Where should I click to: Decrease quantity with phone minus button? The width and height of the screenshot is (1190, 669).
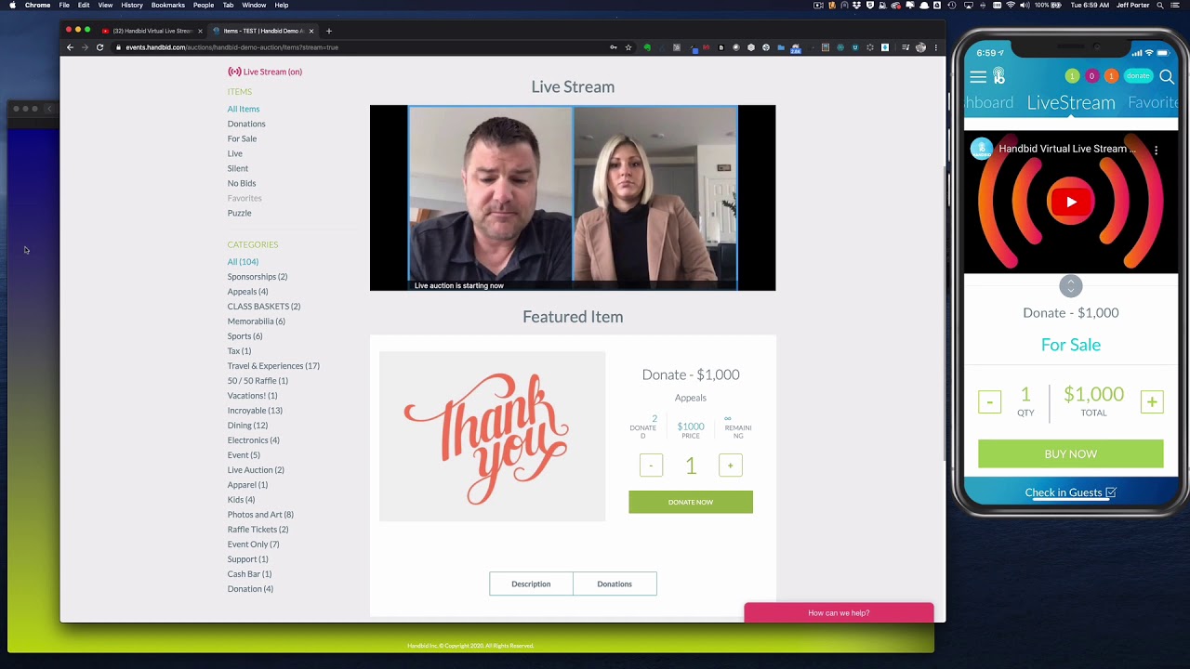989,402
